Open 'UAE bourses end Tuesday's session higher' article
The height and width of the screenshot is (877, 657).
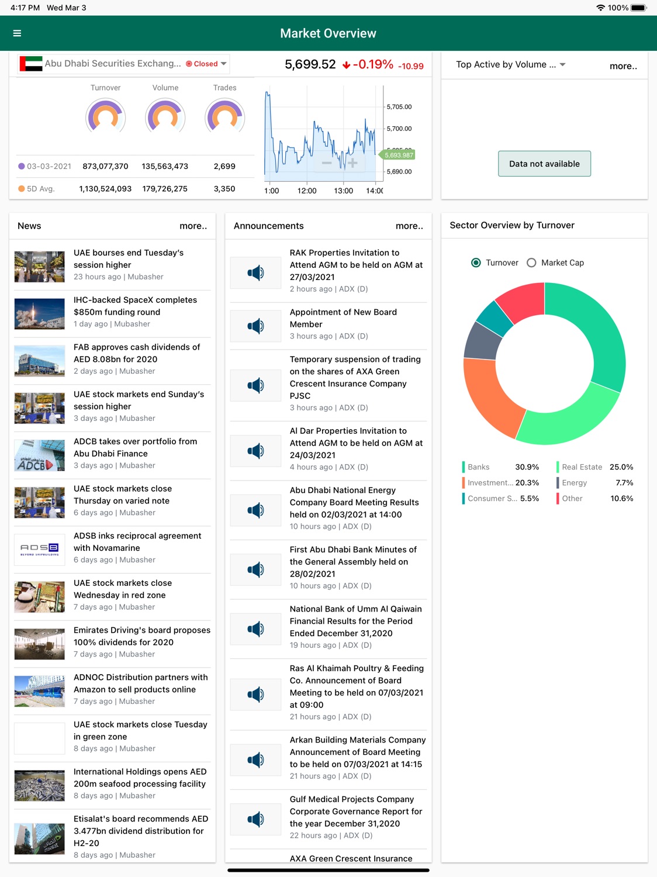pyautogui.click(x=112, y=265)
